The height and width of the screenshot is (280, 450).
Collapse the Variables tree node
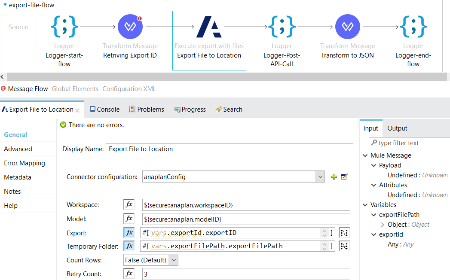(365, 205)
